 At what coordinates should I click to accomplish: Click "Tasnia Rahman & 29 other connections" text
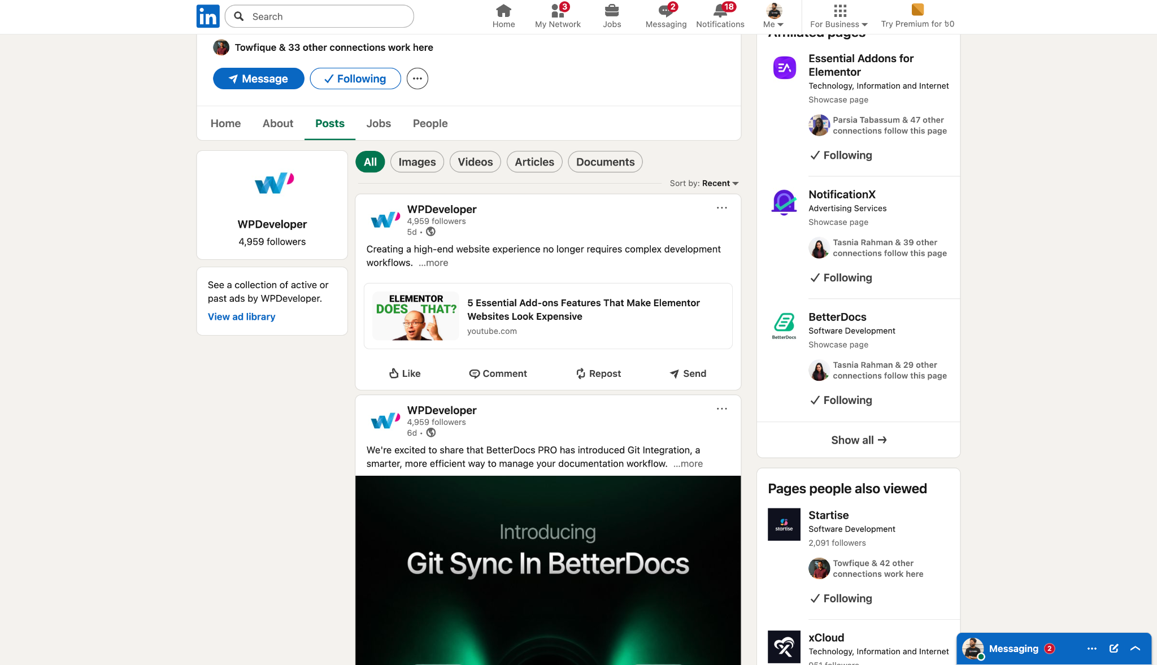pos(890,371)
